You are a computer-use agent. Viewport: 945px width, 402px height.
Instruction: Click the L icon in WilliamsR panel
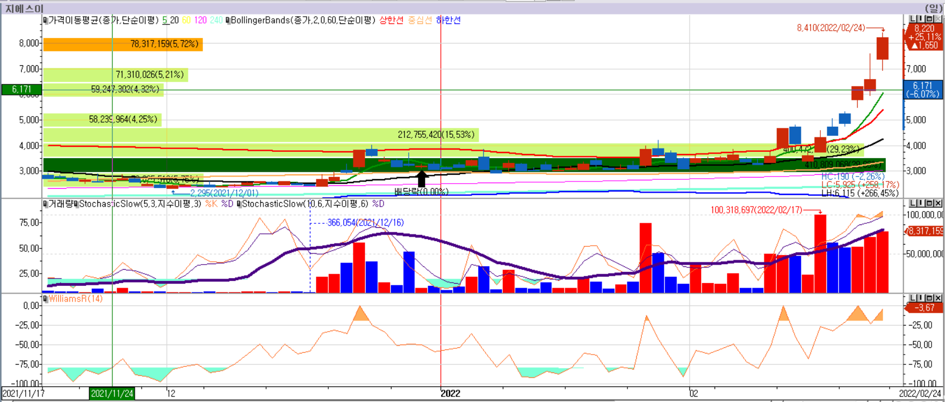(x=913, y=298)
